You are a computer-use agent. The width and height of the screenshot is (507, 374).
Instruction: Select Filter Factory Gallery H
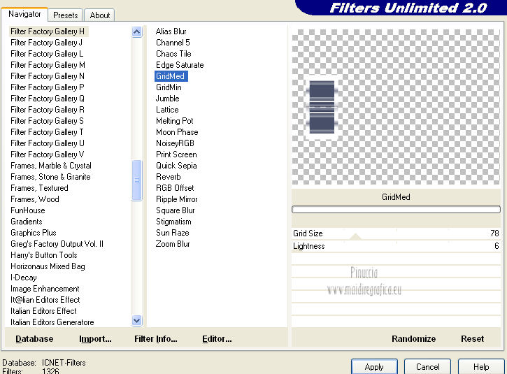tap(48, 31)
